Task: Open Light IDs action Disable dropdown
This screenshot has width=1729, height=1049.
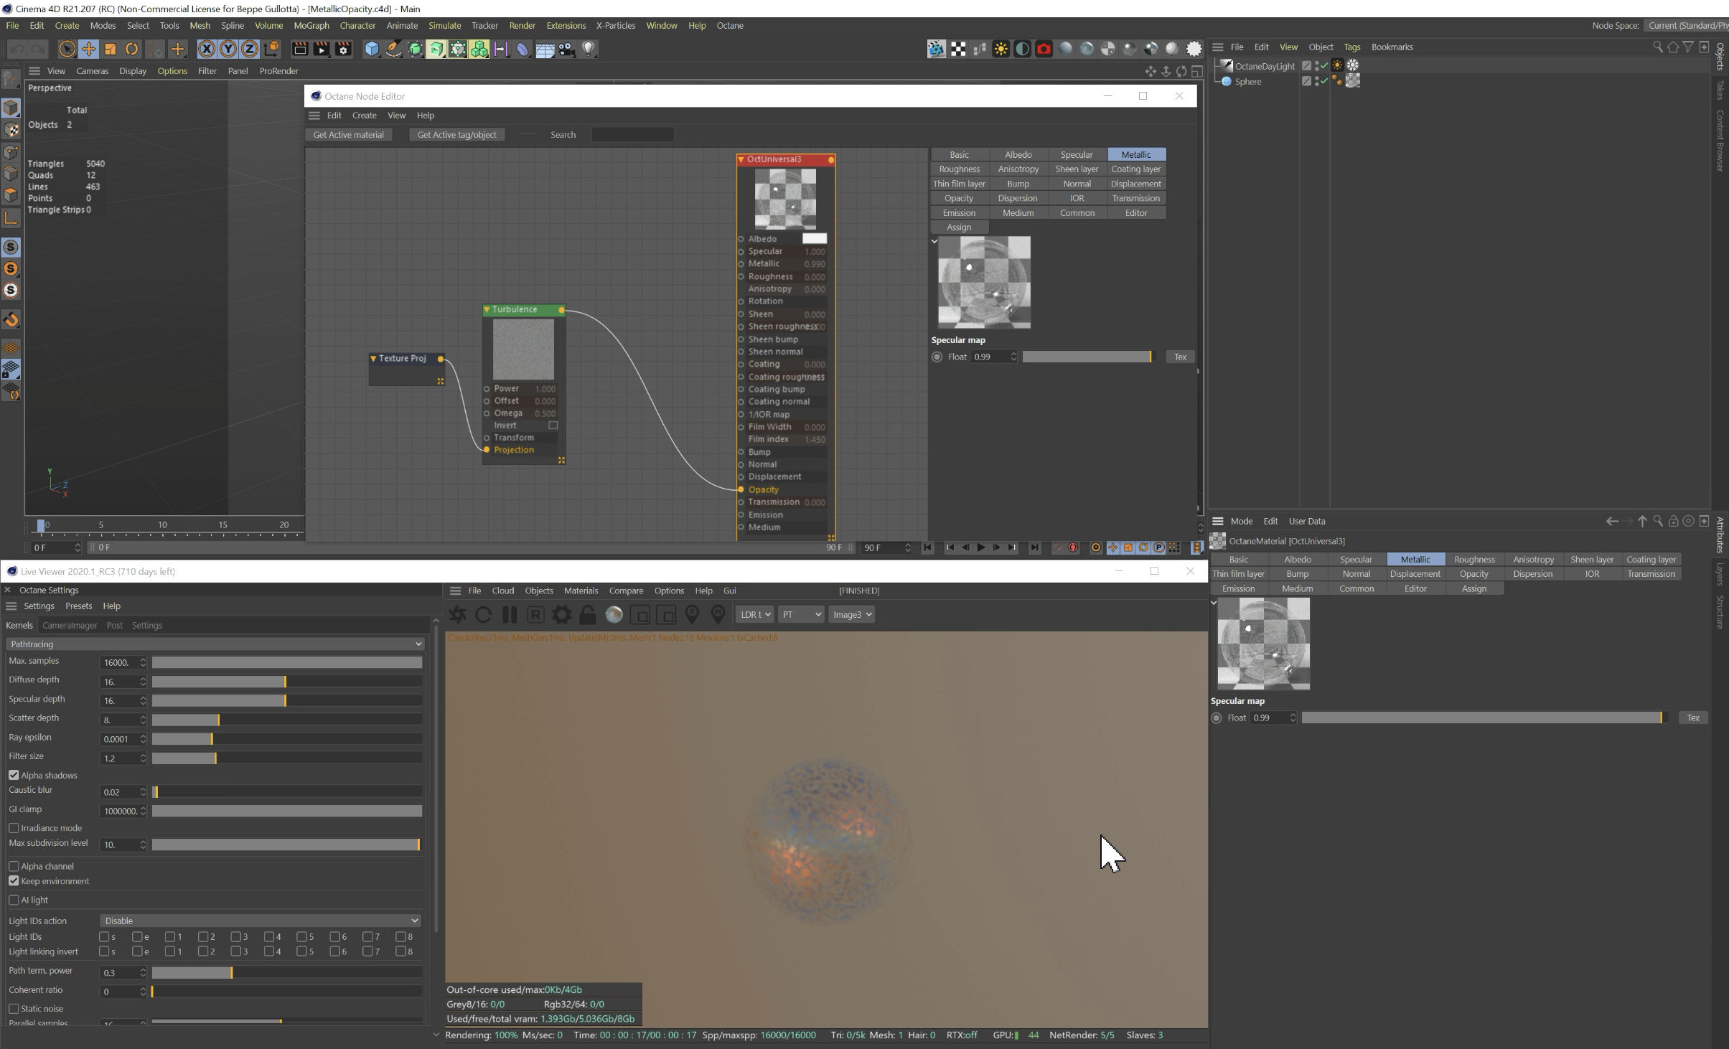Action: [x=260, y=921]
